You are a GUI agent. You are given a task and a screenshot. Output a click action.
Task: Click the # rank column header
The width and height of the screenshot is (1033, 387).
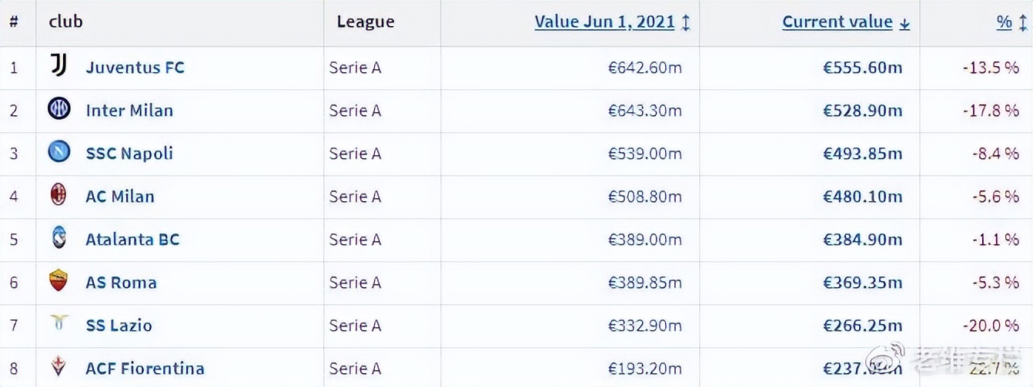pos(14,21)
